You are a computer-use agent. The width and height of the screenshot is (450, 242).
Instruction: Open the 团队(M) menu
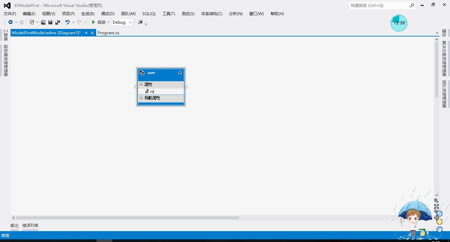[x=128, y=13]
